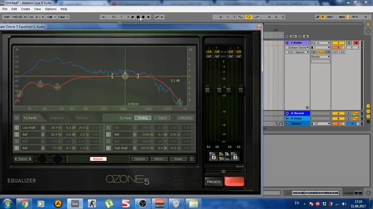Viewport: 373px width, 209px height.
Task: Fold the 1 Audio track triangle
Action: coord(287,43)
